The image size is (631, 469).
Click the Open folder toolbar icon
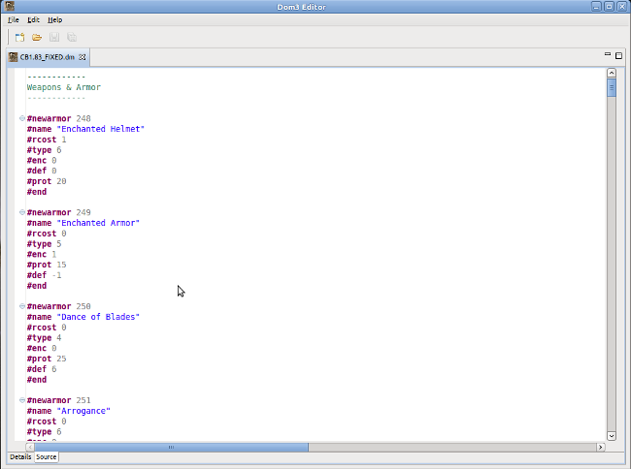37,37
